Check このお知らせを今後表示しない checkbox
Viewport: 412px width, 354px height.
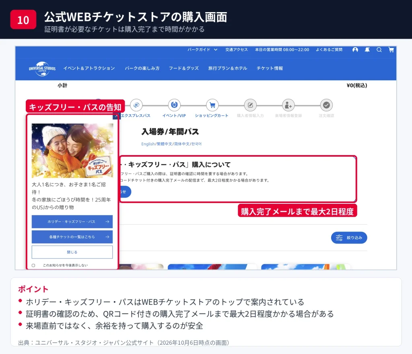click(x=33, y=265)
